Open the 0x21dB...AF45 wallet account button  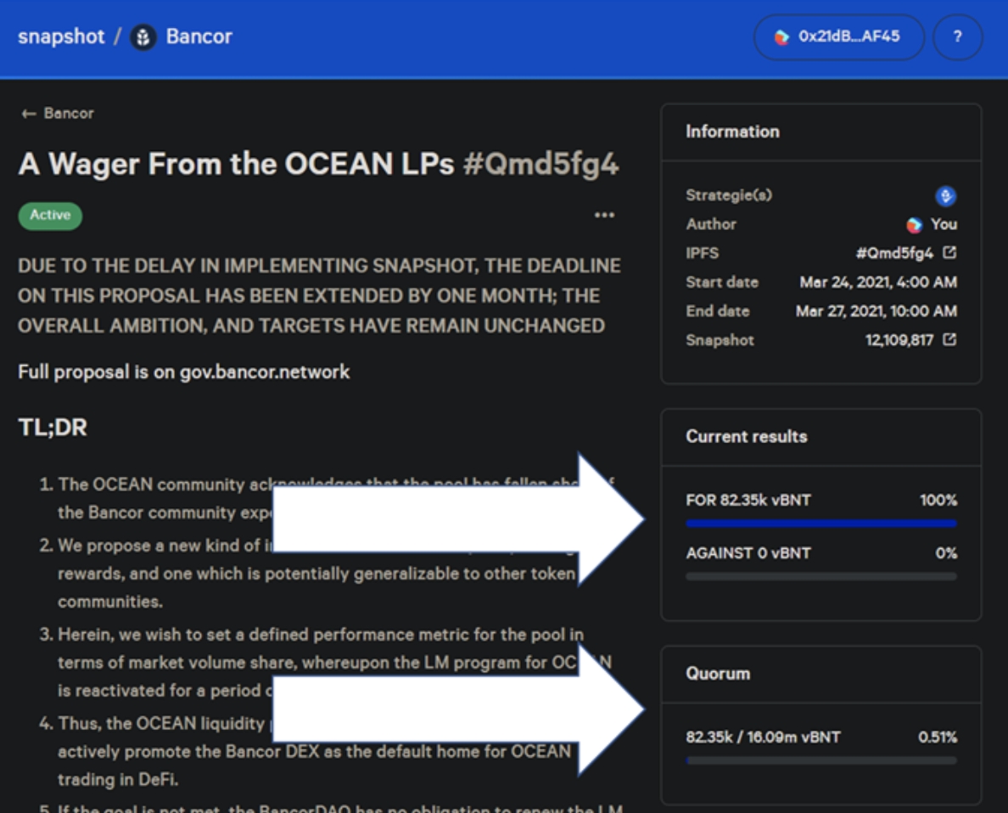coord(838,37)
